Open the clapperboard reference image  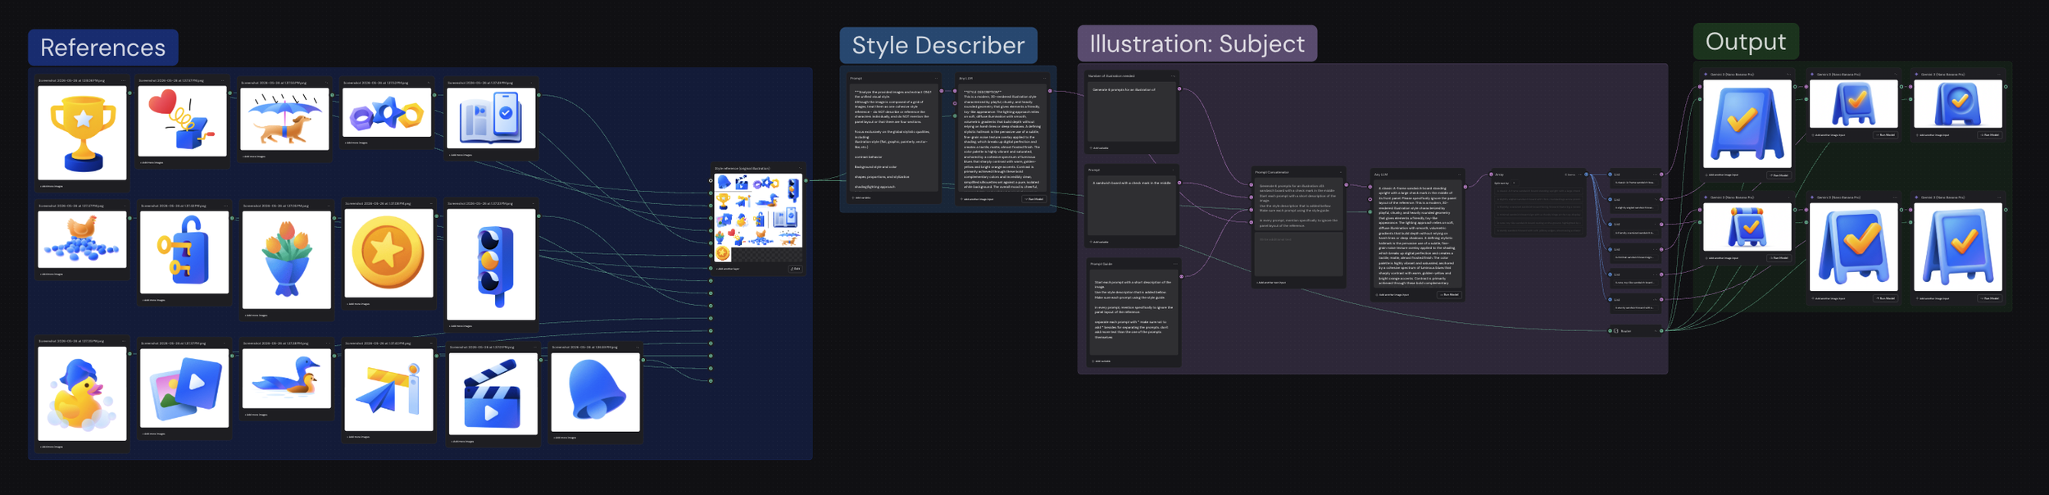(493, 393)
